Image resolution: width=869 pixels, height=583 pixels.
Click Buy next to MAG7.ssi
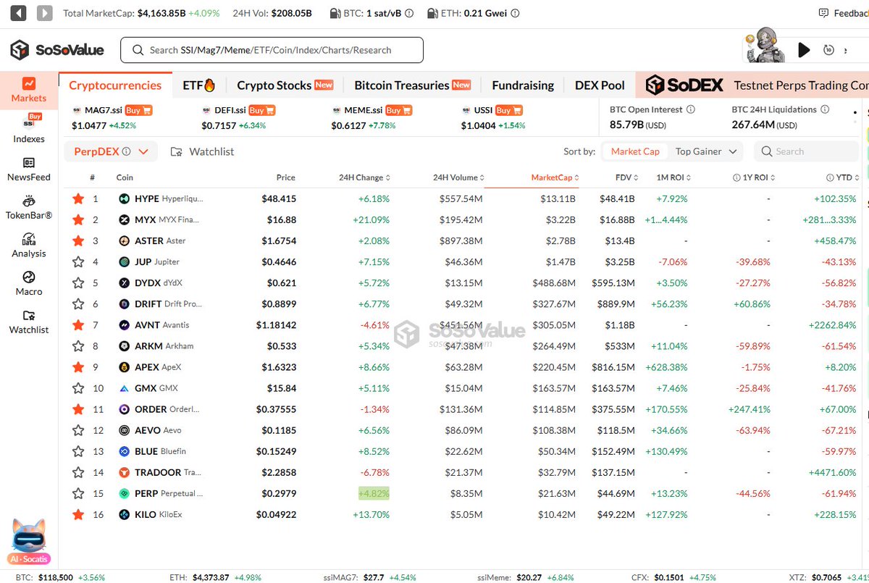138,110
